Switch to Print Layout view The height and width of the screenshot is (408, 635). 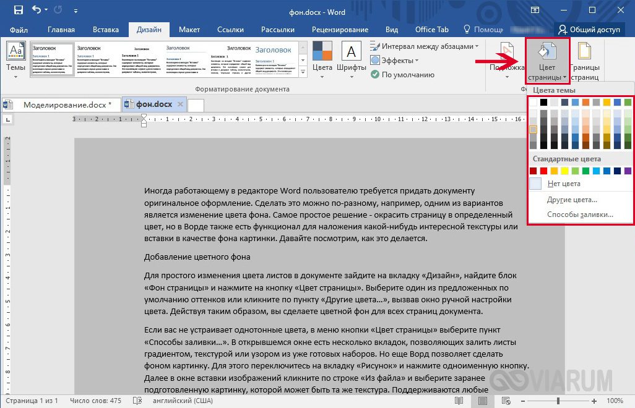(482, 401)
